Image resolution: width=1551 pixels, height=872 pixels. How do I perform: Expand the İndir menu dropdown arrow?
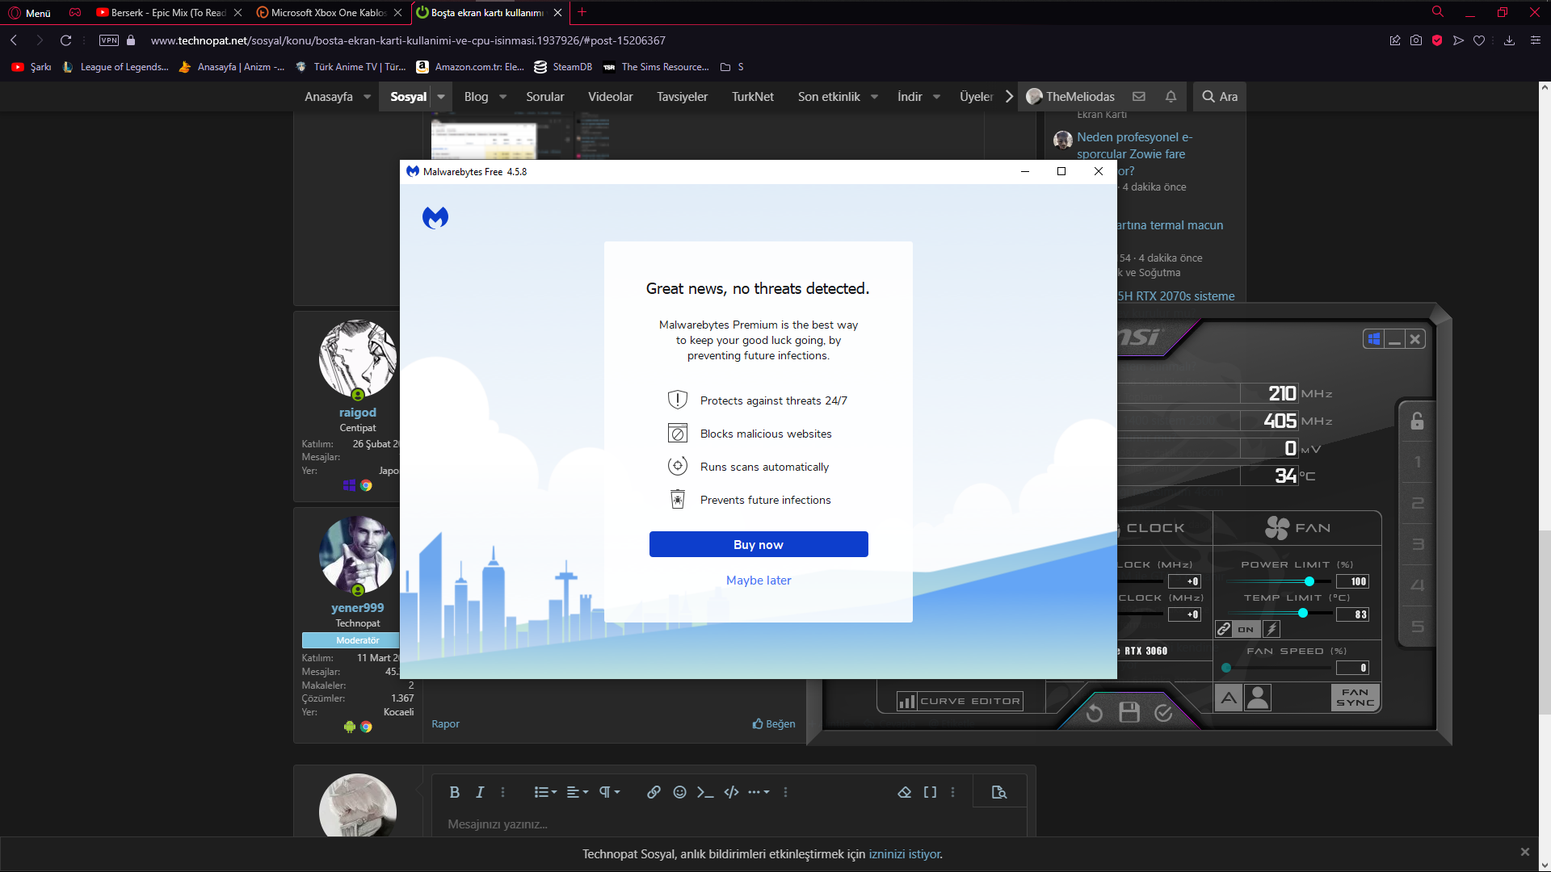pyautogui.click(x=936, y=97)
